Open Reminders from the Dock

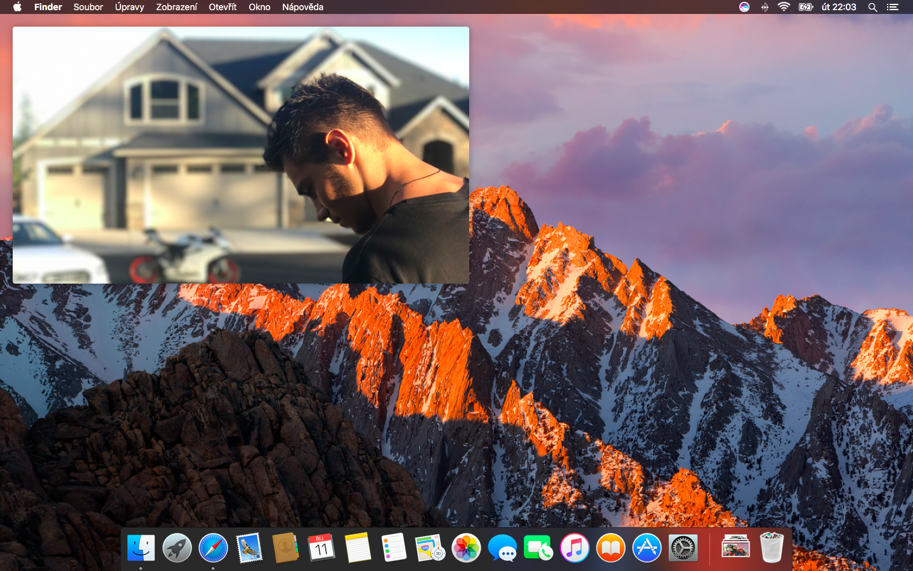394,548
